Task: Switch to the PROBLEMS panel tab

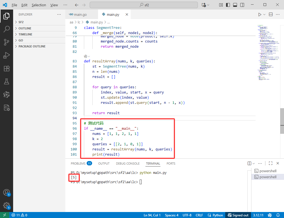Action: tap(81, 163)
